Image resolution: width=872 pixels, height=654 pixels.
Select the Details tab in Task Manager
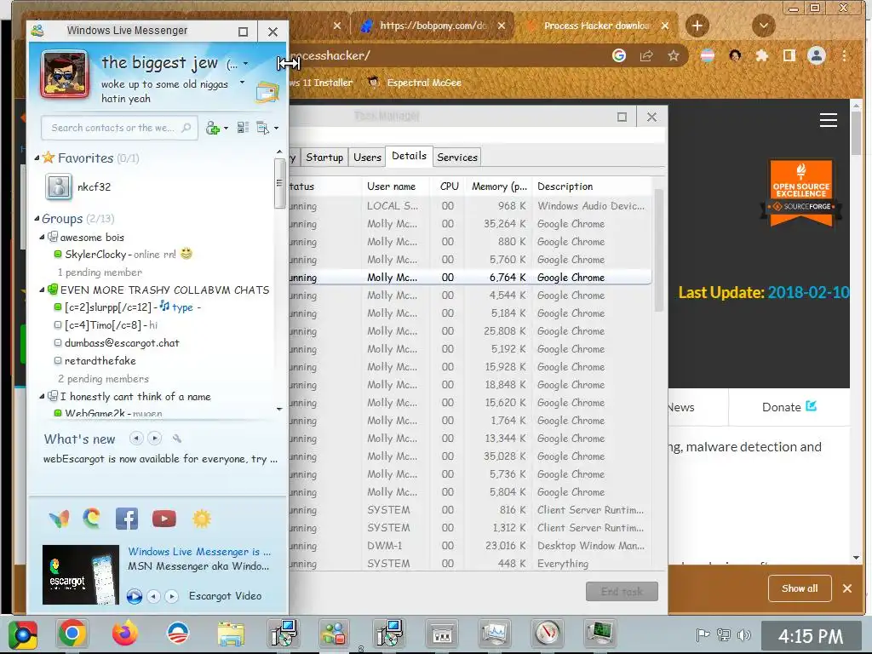410,157
